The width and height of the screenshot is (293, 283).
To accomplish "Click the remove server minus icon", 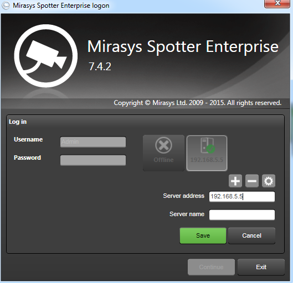I will tap(252, 181).
